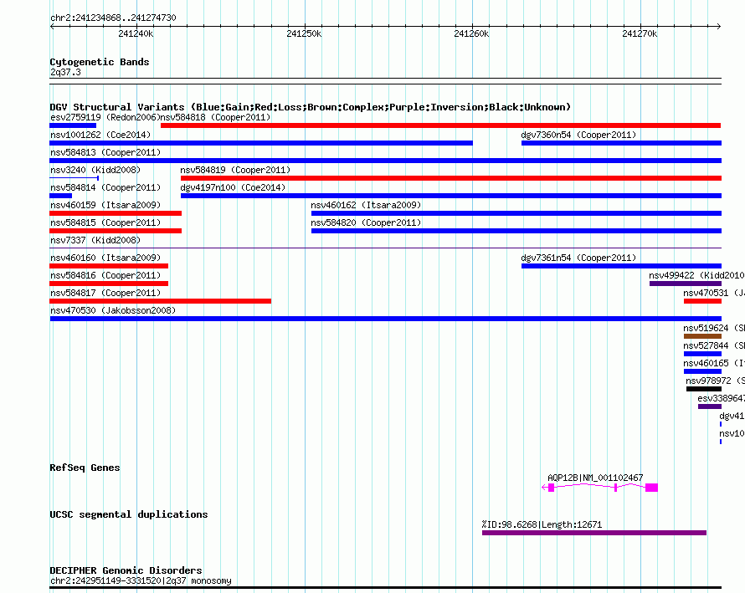Click the 241240k ruler position label
The image size is (745, 593).
tap(136, 33)
